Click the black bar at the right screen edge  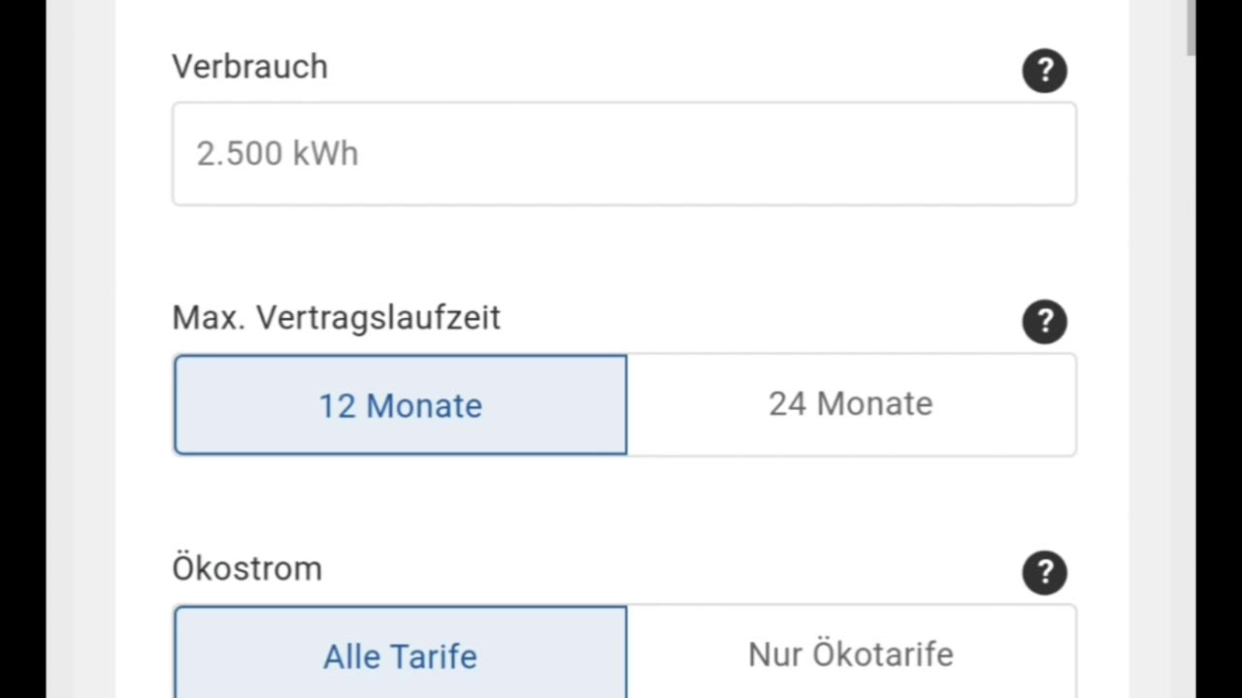coord(1219,349)
